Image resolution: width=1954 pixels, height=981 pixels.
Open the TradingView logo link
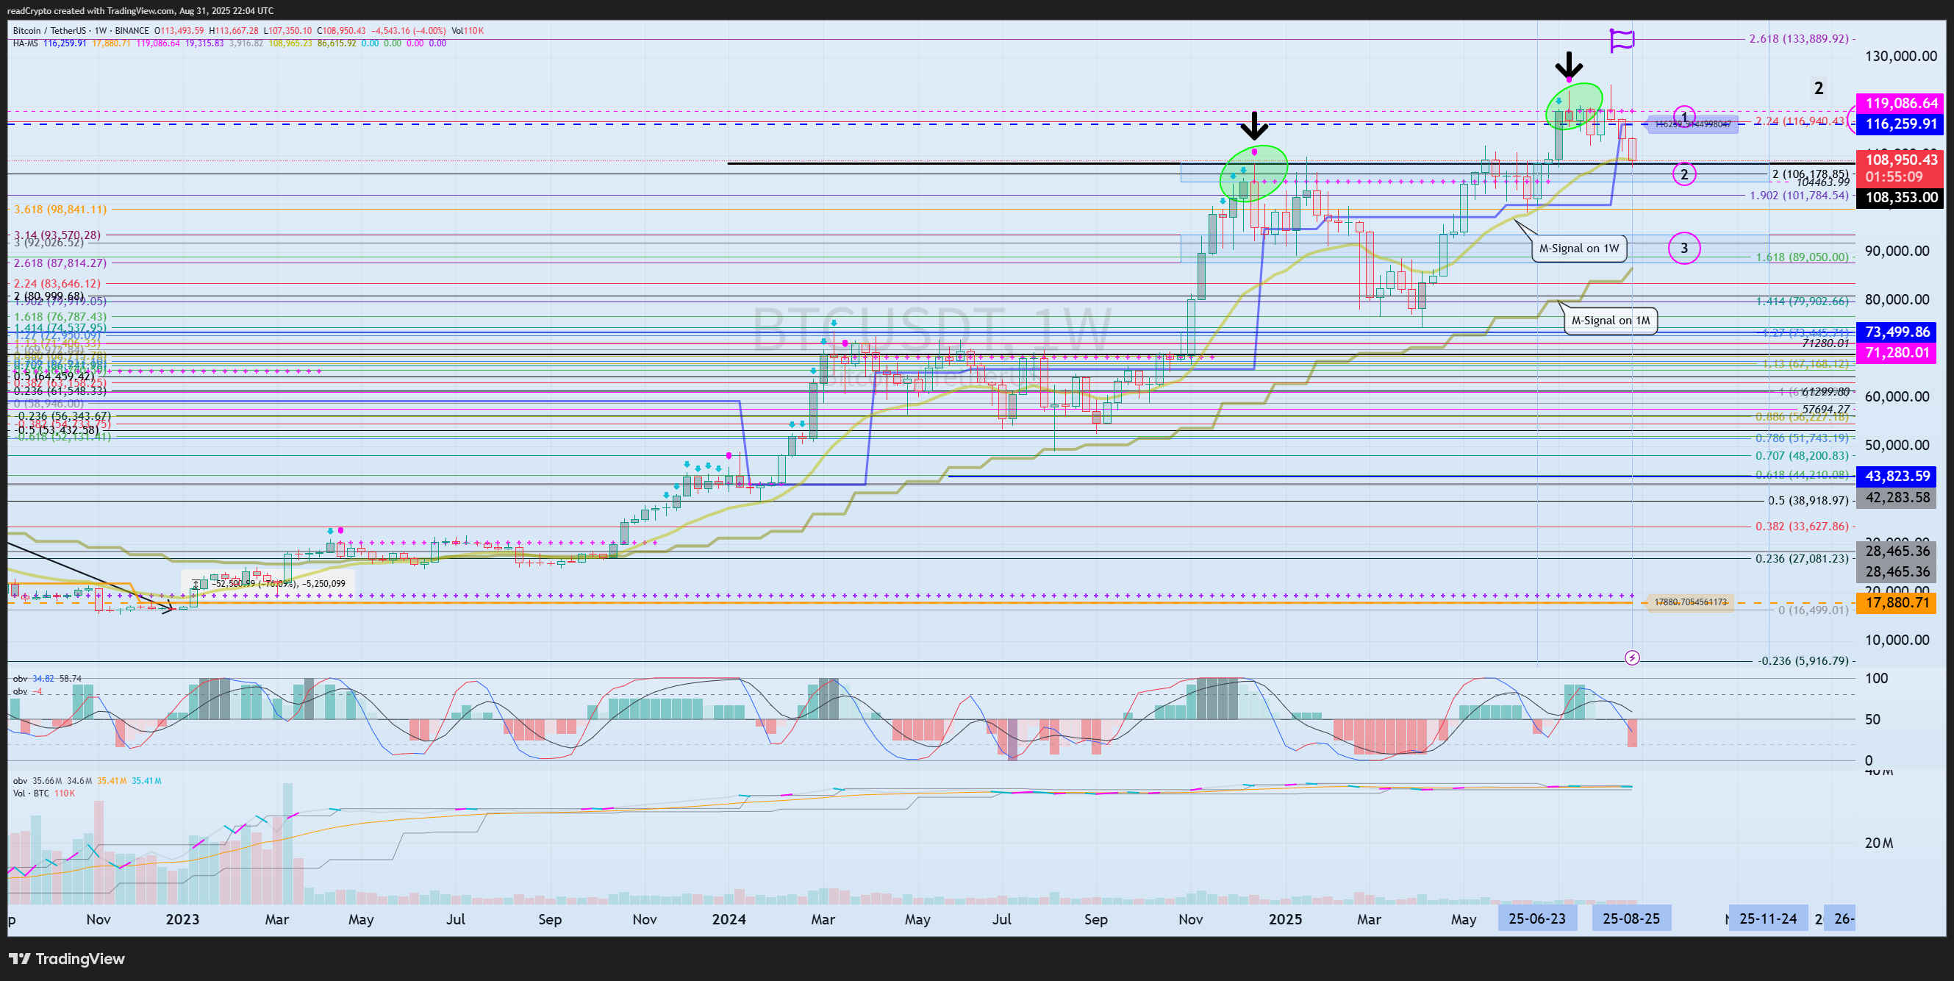tap(66, 958)
